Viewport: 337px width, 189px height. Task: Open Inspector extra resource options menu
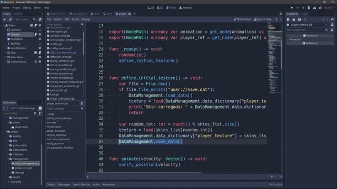point(305,19)
